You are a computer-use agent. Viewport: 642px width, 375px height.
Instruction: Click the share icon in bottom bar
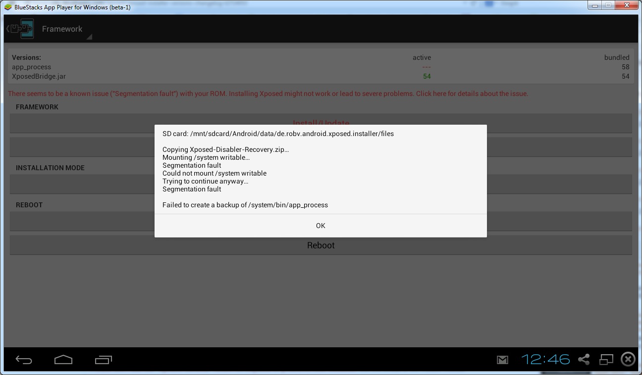584,359
